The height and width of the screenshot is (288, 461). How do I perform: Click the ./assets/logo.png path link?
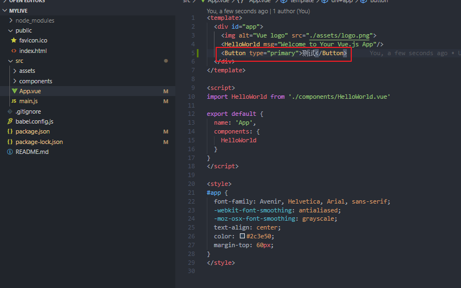[340, 36]
